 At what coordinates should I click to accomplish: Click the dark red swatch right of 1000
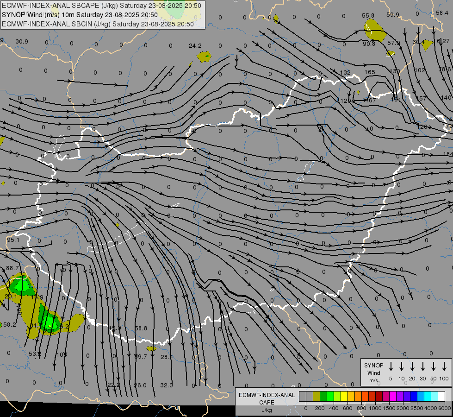click(x=379, y=397)
